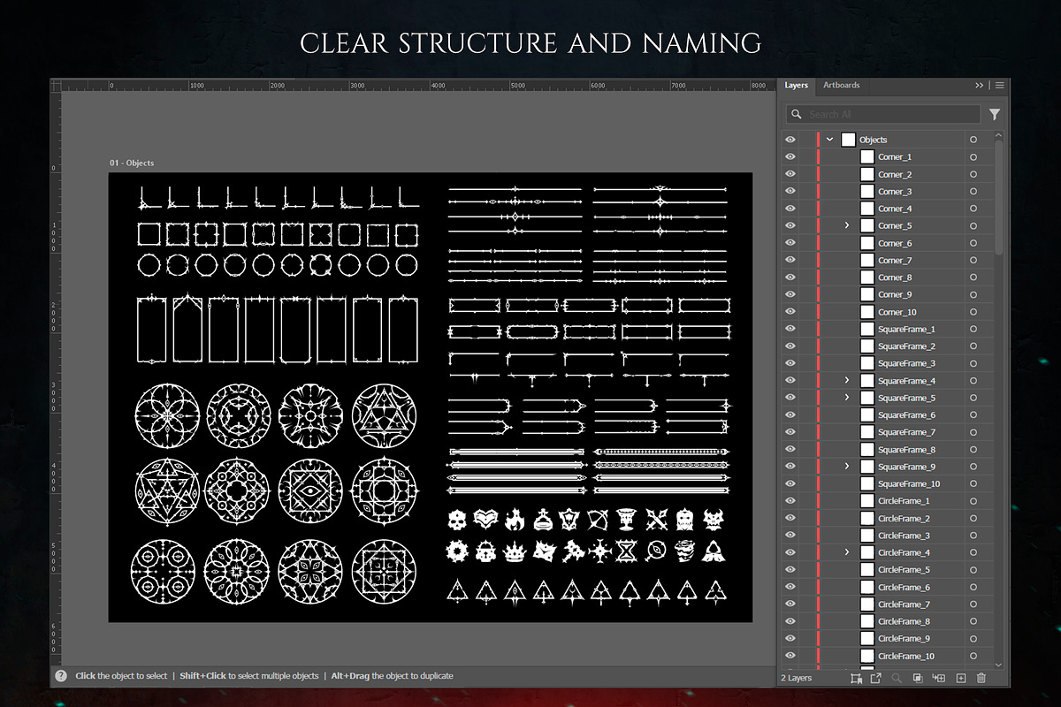Expand the SquareFrame_4 group
1061x707 pixels.
click(847, 381)
